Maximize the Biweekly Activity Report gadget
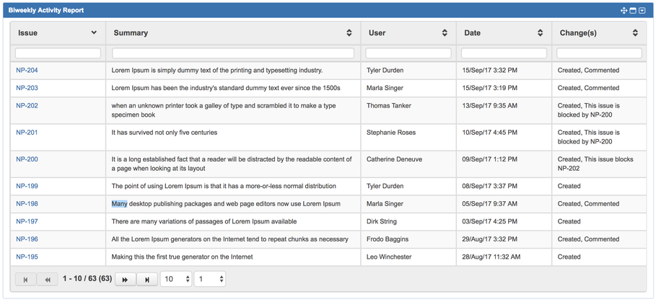This screenshot has width=656, height=302. click(x=633, y=10)
